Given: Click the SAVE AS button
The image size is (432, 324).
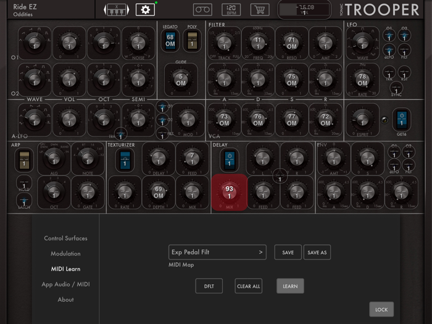Looking at the screenshot, I should pos(317,252).
